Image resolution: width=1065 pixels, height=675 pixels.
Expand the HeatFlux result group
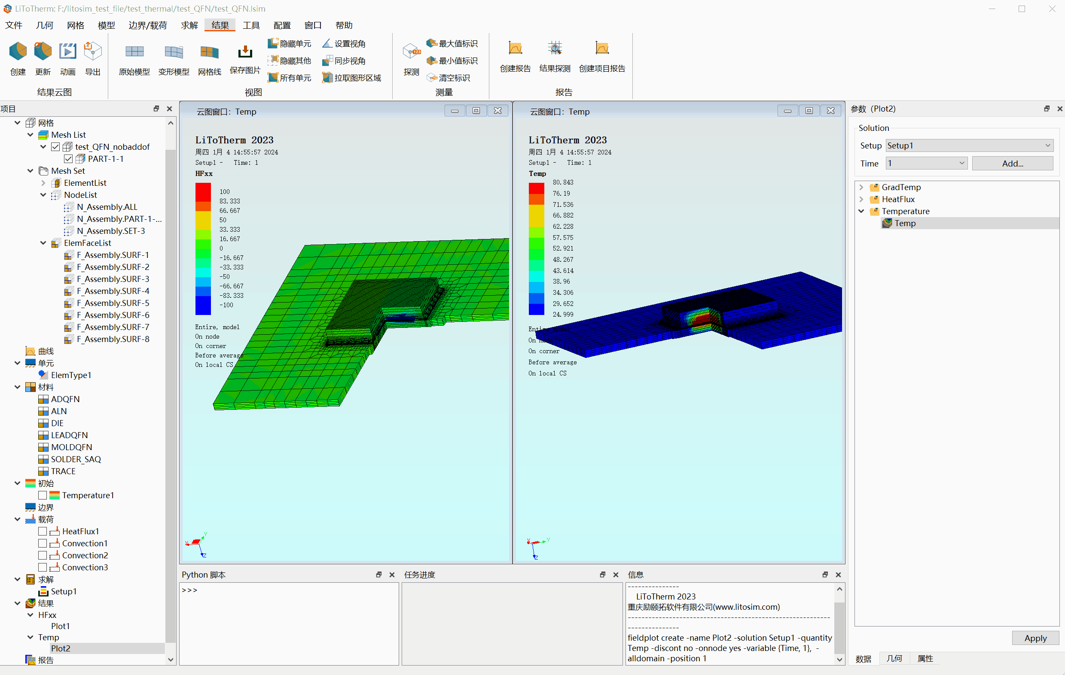(x=861, y=199)
